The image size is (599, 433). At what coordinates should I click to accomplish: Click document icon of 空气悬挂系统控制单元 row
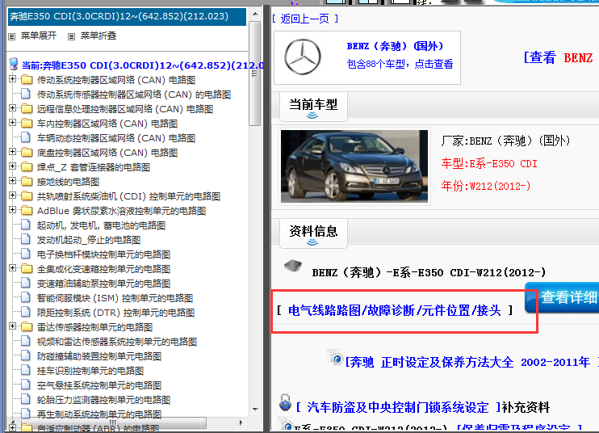click(x=26, y=385)
